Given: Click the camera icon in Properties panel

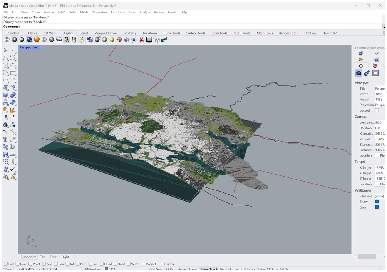Looking at the screenshot, I should 359,73.
